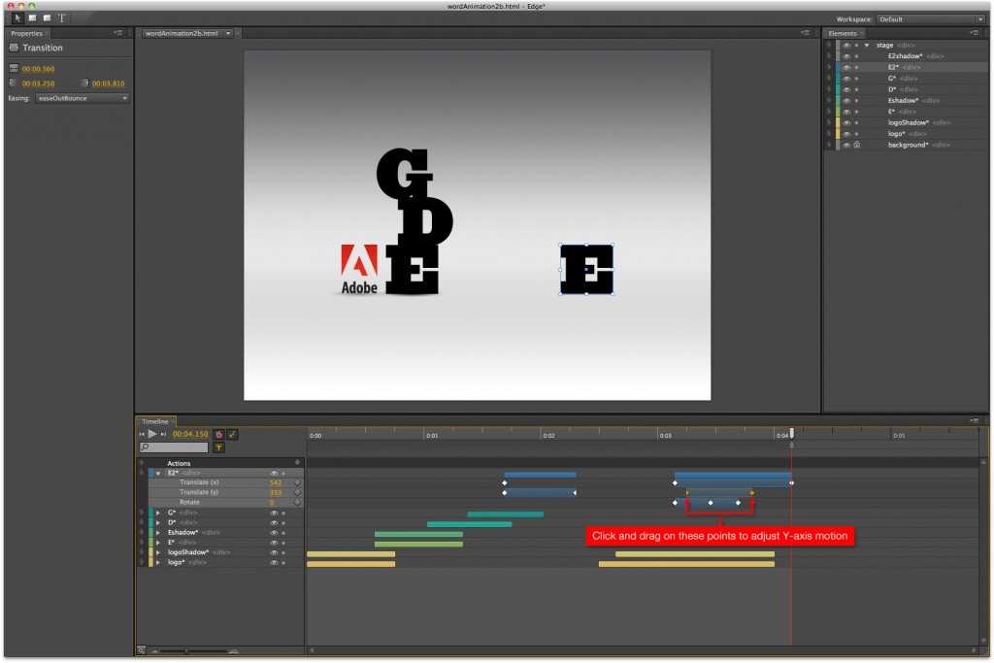
Task: Click the lock icon on background element
Action: coord(857,145)
